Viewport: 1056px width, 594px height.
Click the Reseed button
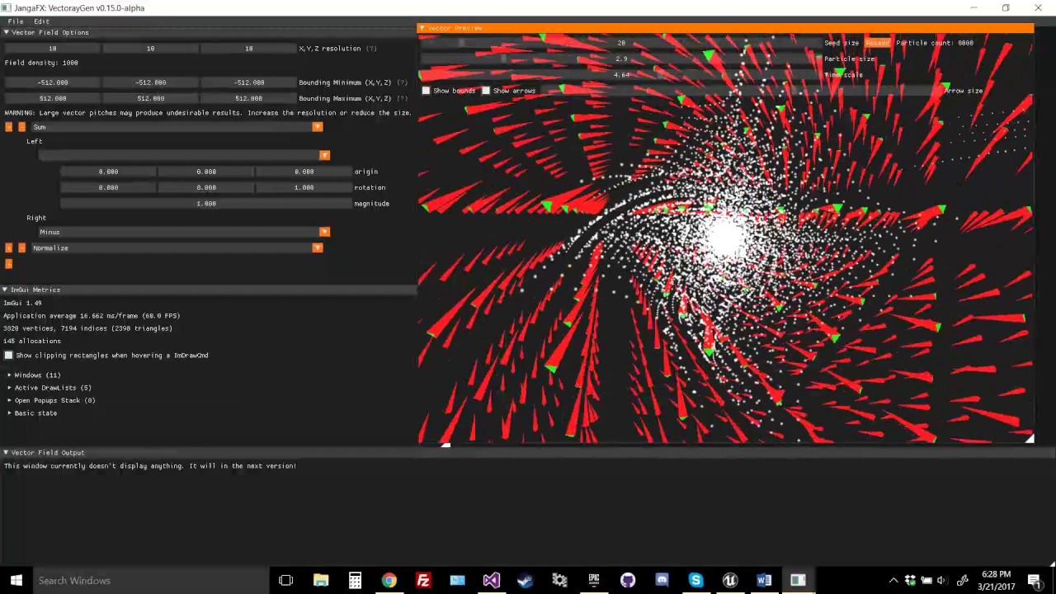pyautogui.click(x=877, y=43)
